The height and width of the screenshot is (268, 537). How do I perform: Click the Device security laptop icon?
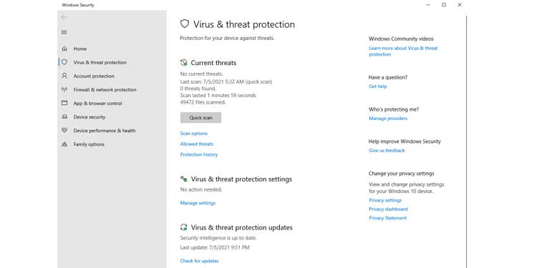click(64, 117)
